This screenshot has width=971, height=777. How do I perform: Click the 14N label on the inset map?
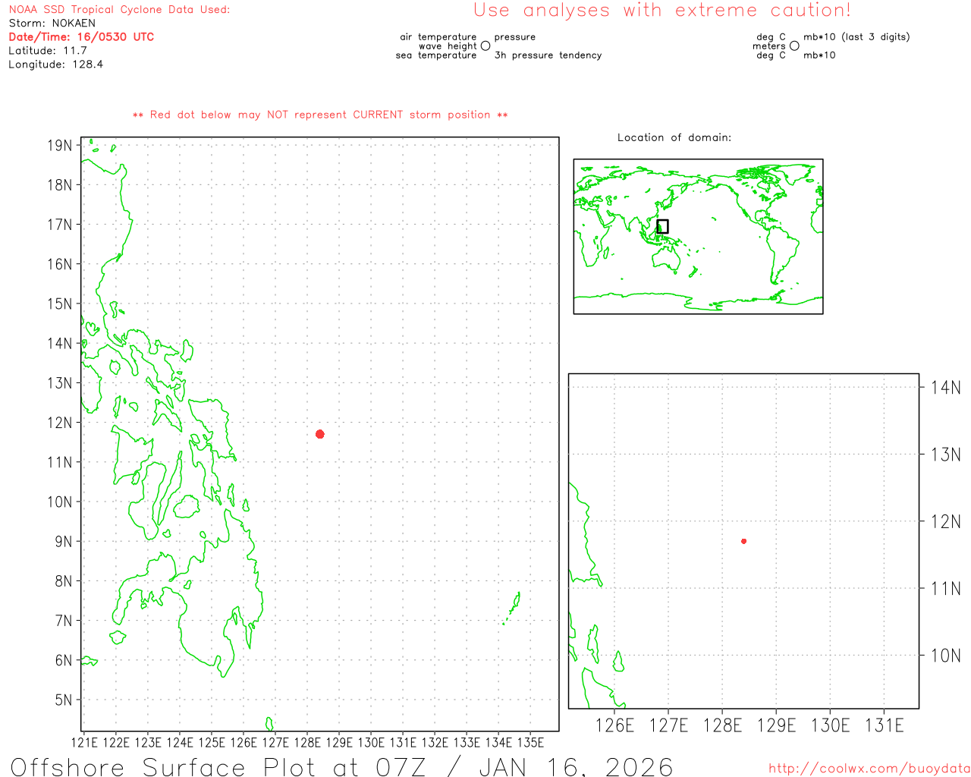pyautogui.click(x=945, y=388)
